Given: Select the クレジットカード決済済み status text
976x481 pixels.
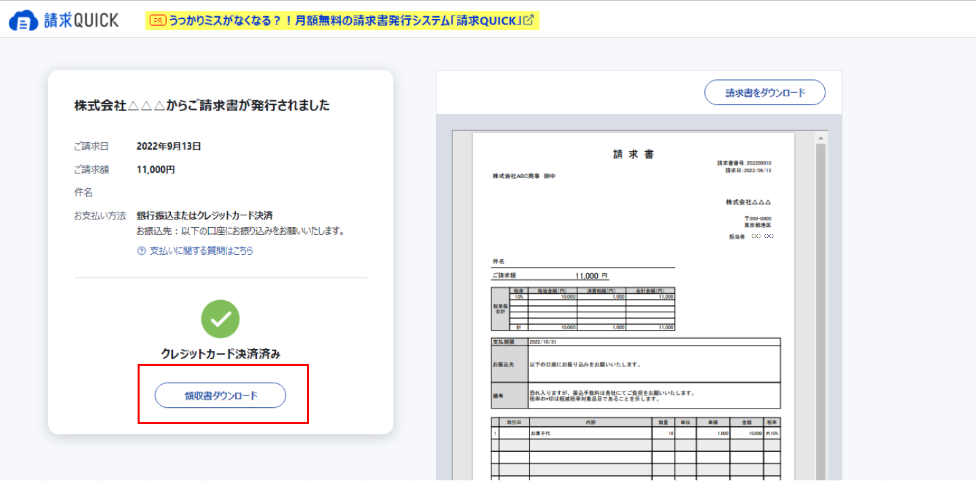Looking at the screenshot, I should pos(220,354).
